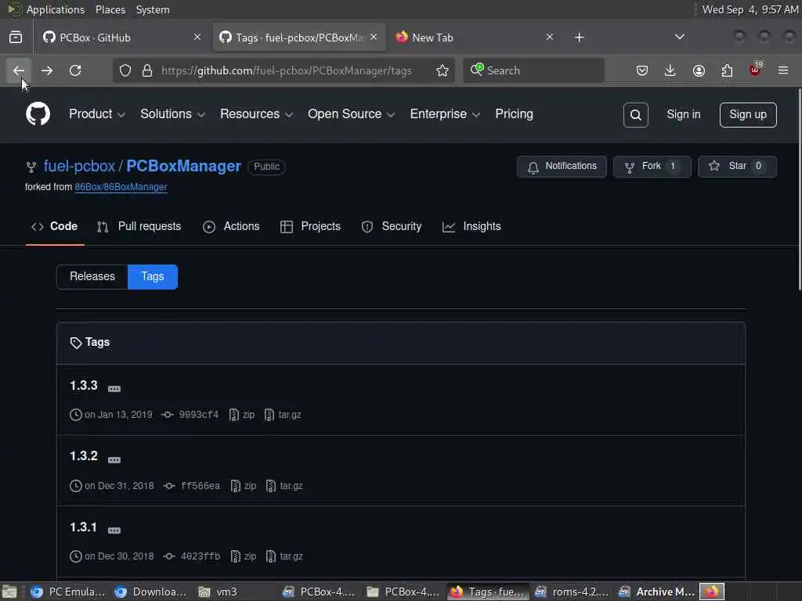Expand the Product dropdown menu
Image resolution: width=802 pixels, height=601 pixels.
(x=97, y=114)
